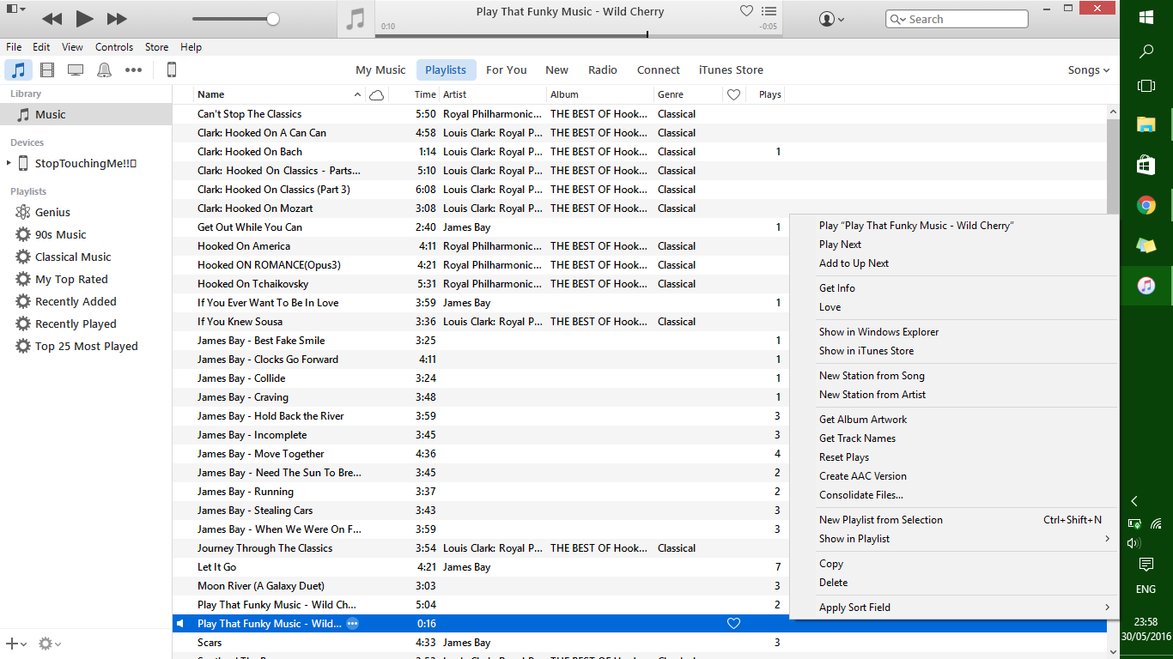Click the Previous track rewind button

(x=52, y=19)
